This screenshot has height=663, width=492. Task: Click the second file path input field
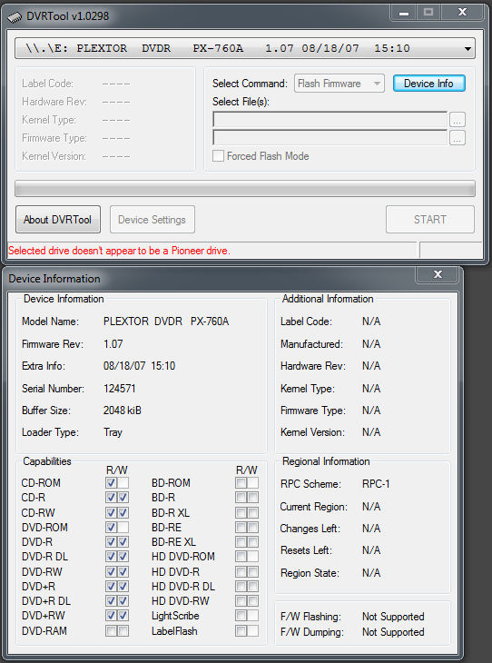pyautogui.click(x=330, y=137)
